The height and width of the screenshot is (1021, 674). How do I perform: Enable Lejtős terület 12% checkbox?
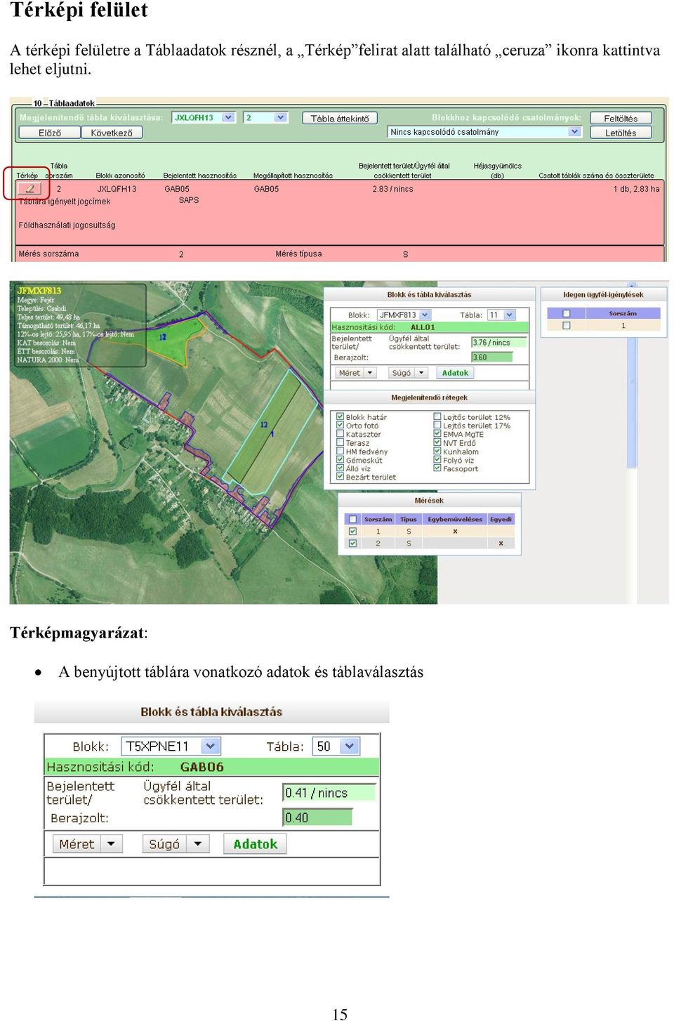pos(437,417)
